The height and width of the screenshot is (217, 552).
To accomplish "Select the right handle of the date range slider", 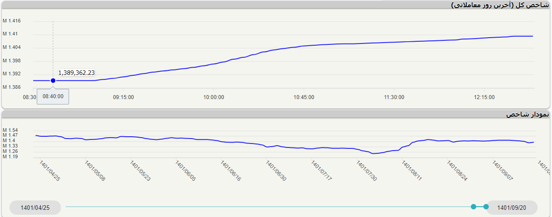I will (x=486, y=207).
